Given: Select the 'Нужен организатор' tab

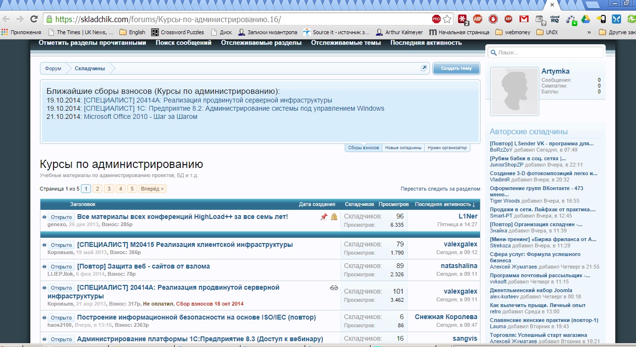Looking at the screenshot, I should (x=447, y=148).
